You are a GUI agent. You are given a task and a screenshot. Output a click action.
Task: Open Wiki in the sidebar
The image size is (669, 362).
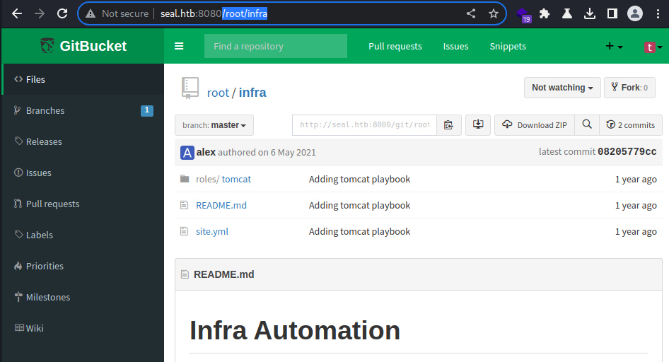coord(83,328)
